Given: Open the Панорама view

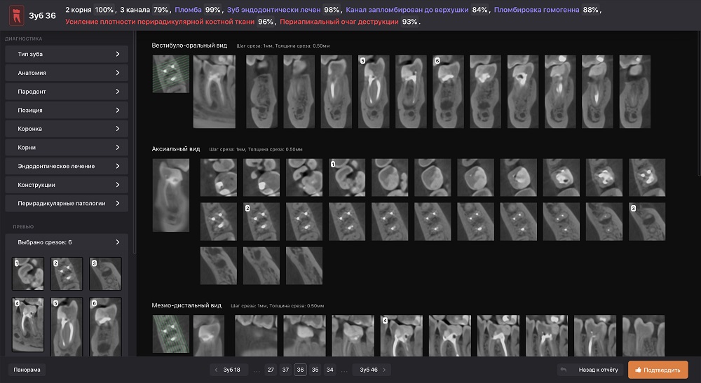Looking at the screenshot, I should click(27, 370).
